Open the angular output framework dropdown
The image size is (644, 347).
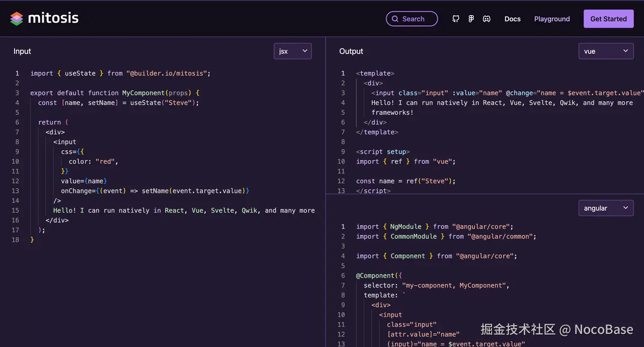(606, 208)
